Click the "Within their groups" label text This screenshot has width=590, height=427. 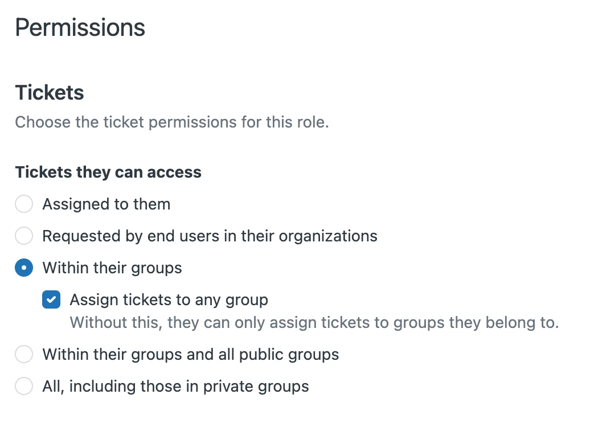point(112,268)
